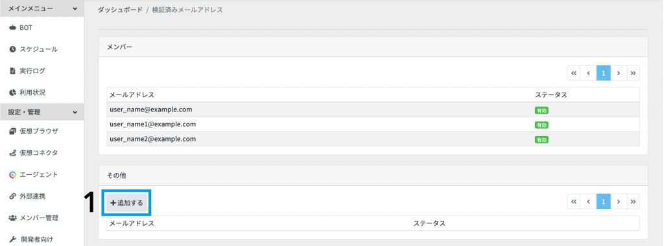Click the 仮想ブラウザ window icon
The image size is (664, 246).
pos(12,131)
